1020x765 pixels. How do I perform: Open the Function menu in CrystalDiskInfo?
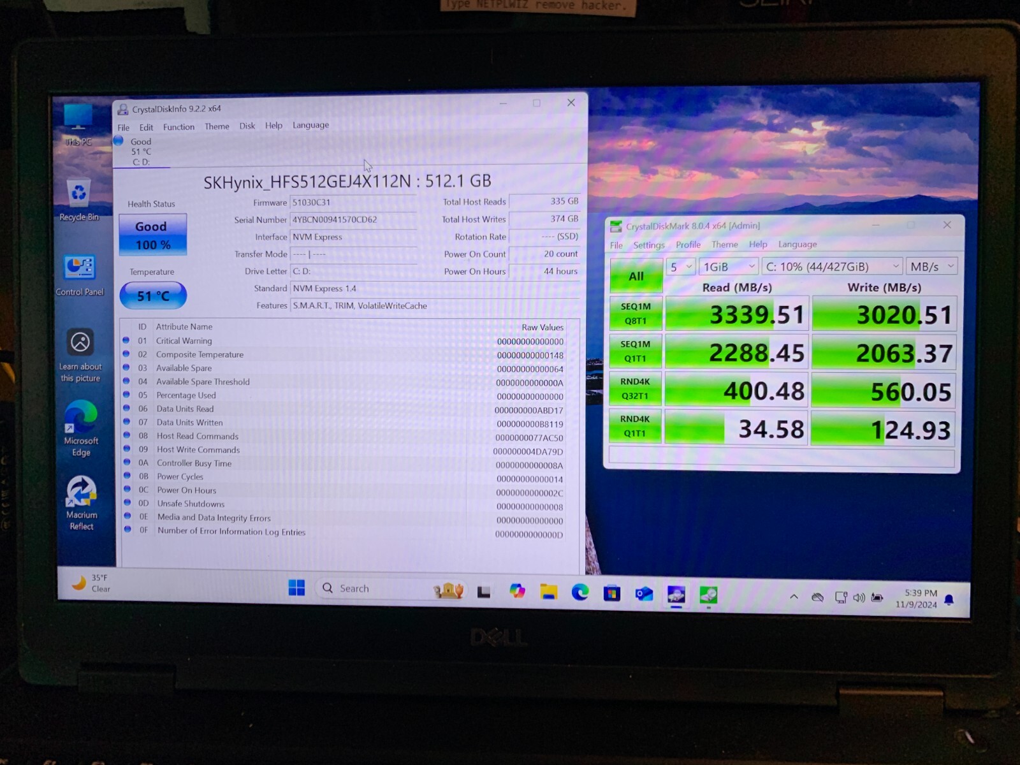(x=178, y=127)
